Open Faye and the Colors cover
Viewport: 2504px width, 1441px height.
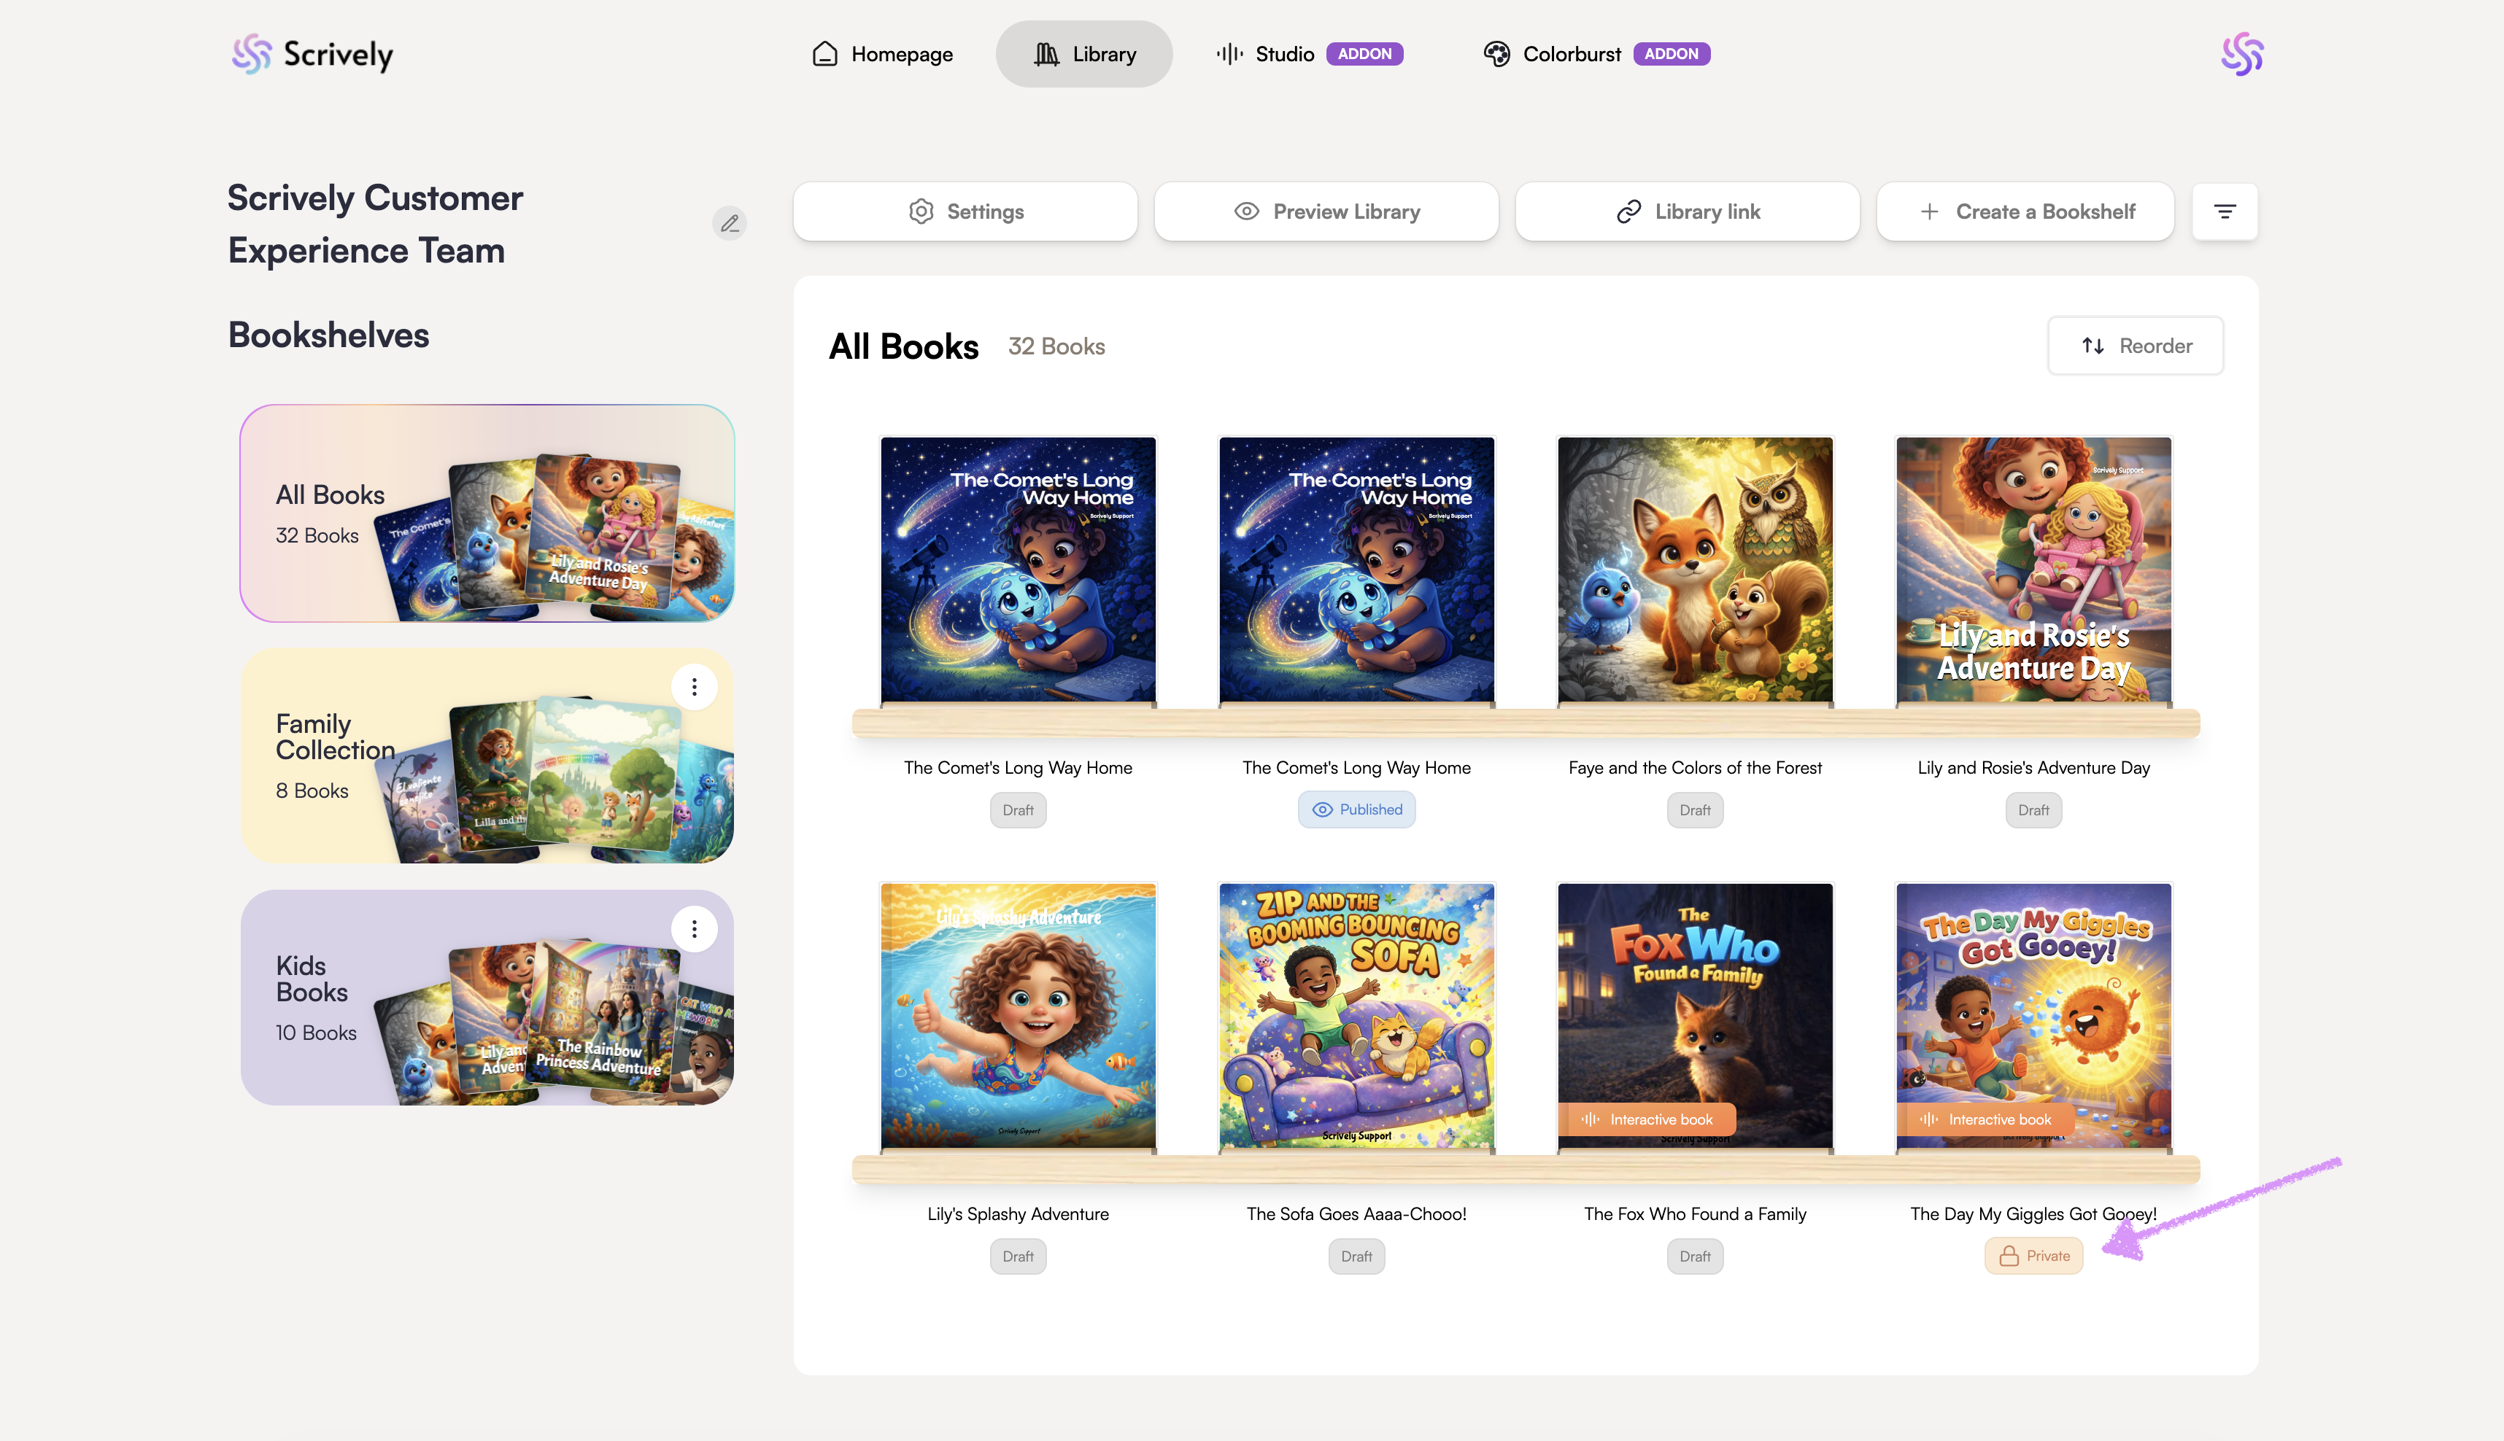(x=1694, y=570)
